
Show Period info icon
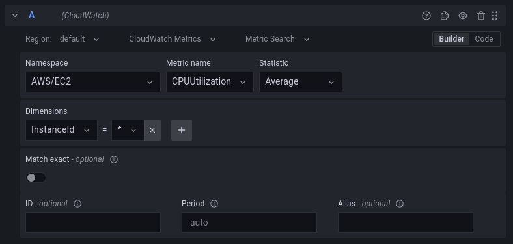[214, 204]
